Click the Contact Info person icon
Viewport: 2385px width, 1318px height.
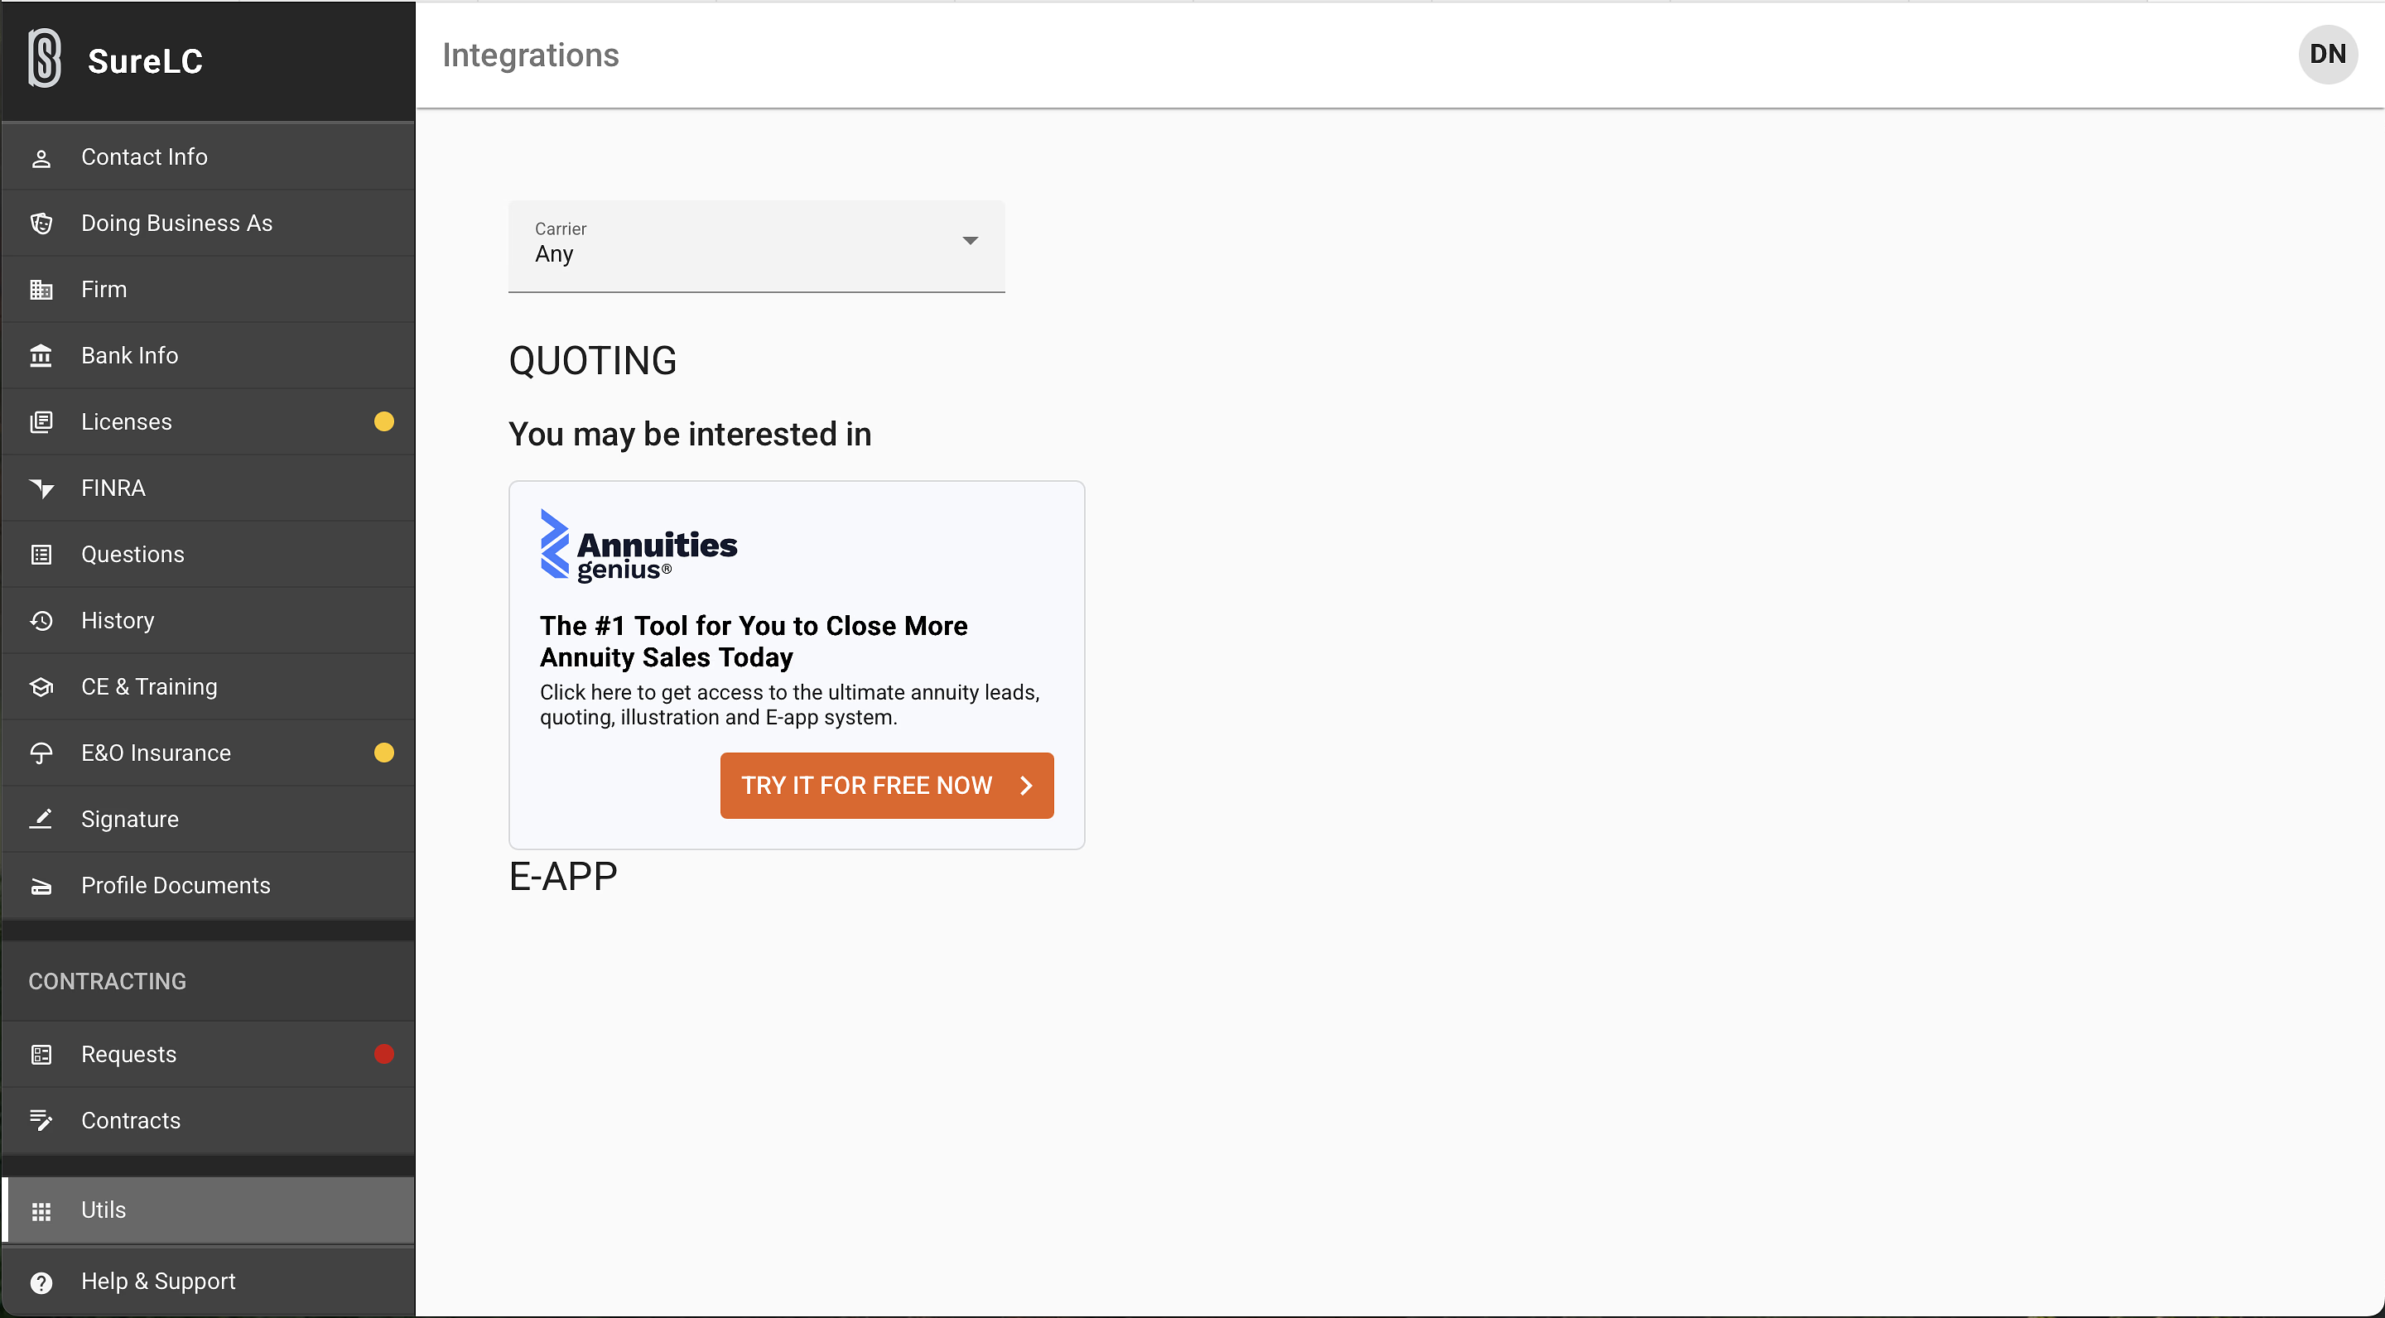click(41, 158)
